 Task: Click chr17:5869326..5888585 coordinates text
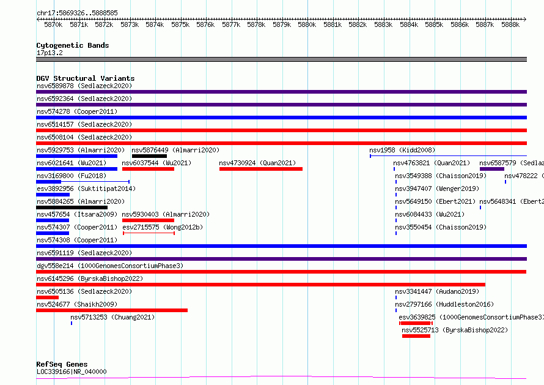tap(78, 13)
